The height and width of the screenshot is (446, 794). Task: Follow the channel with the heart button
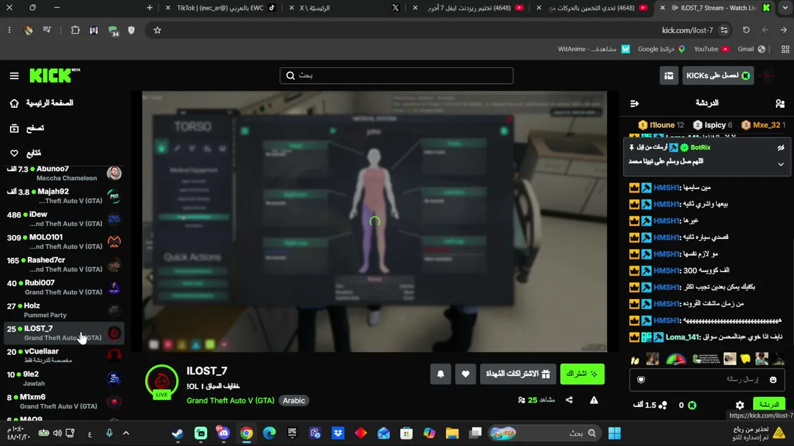(x=465, y=374)
